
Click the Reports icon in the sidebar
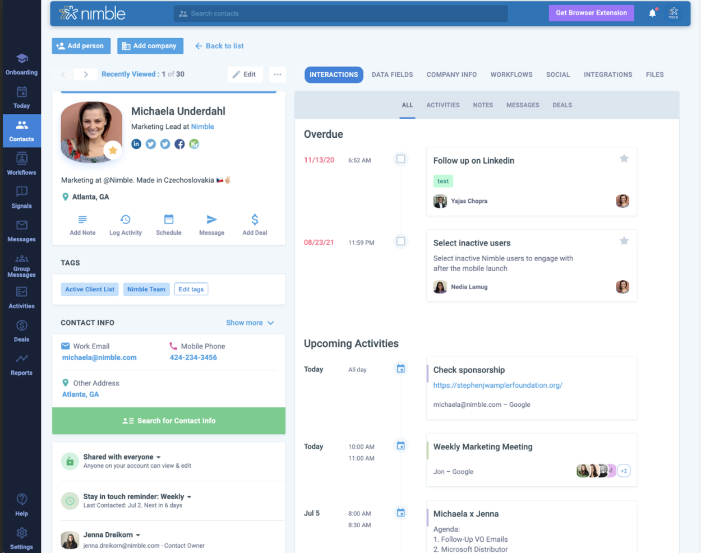tap(21, 365)
